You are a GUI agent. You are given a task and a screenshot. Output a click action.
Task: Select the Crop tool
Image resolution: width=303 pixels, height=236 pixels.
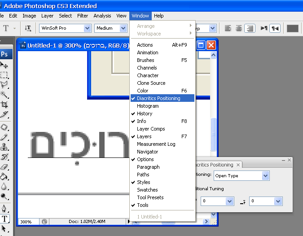(x=4, y=105)
